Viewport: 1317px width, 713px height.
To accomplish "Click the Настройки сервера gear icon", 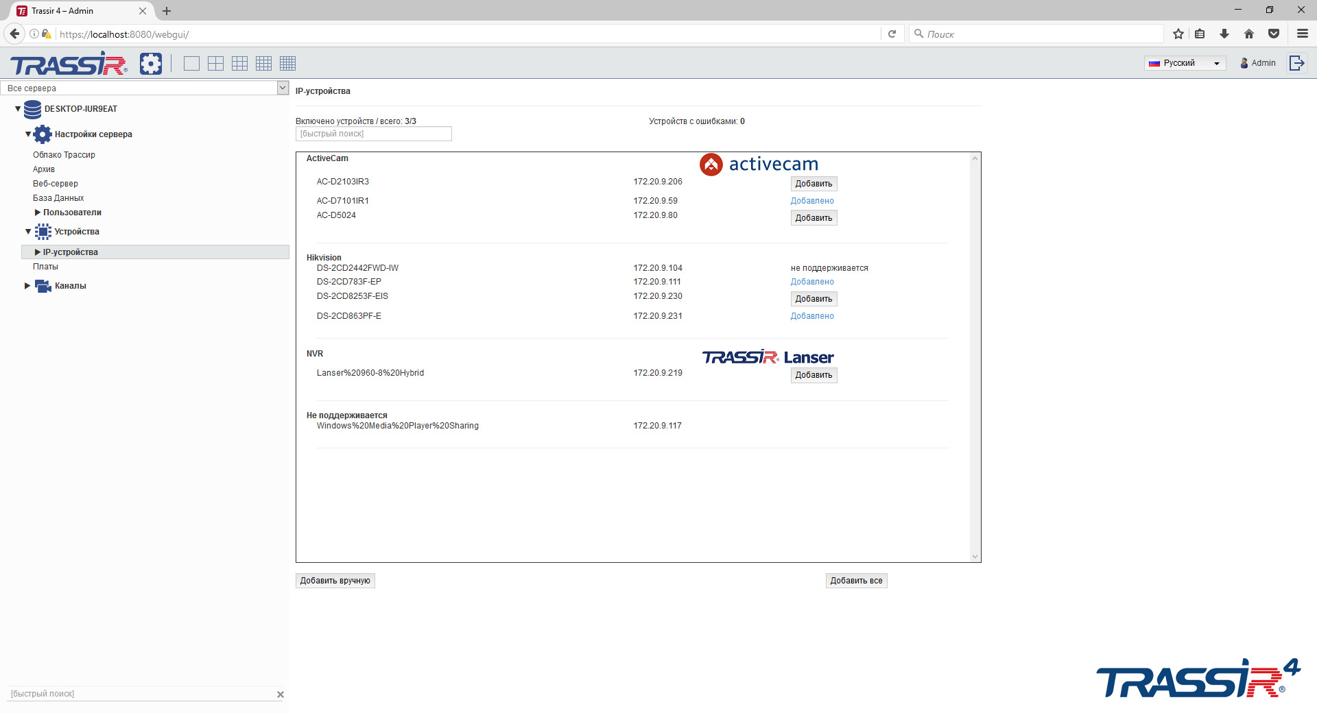I will coord(42,134).
